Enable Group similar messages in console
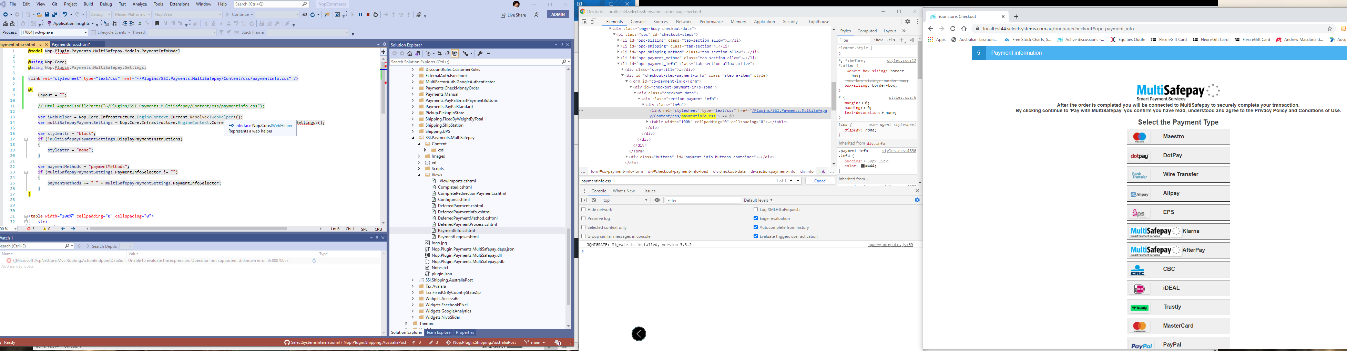 (x=583, y=236)
